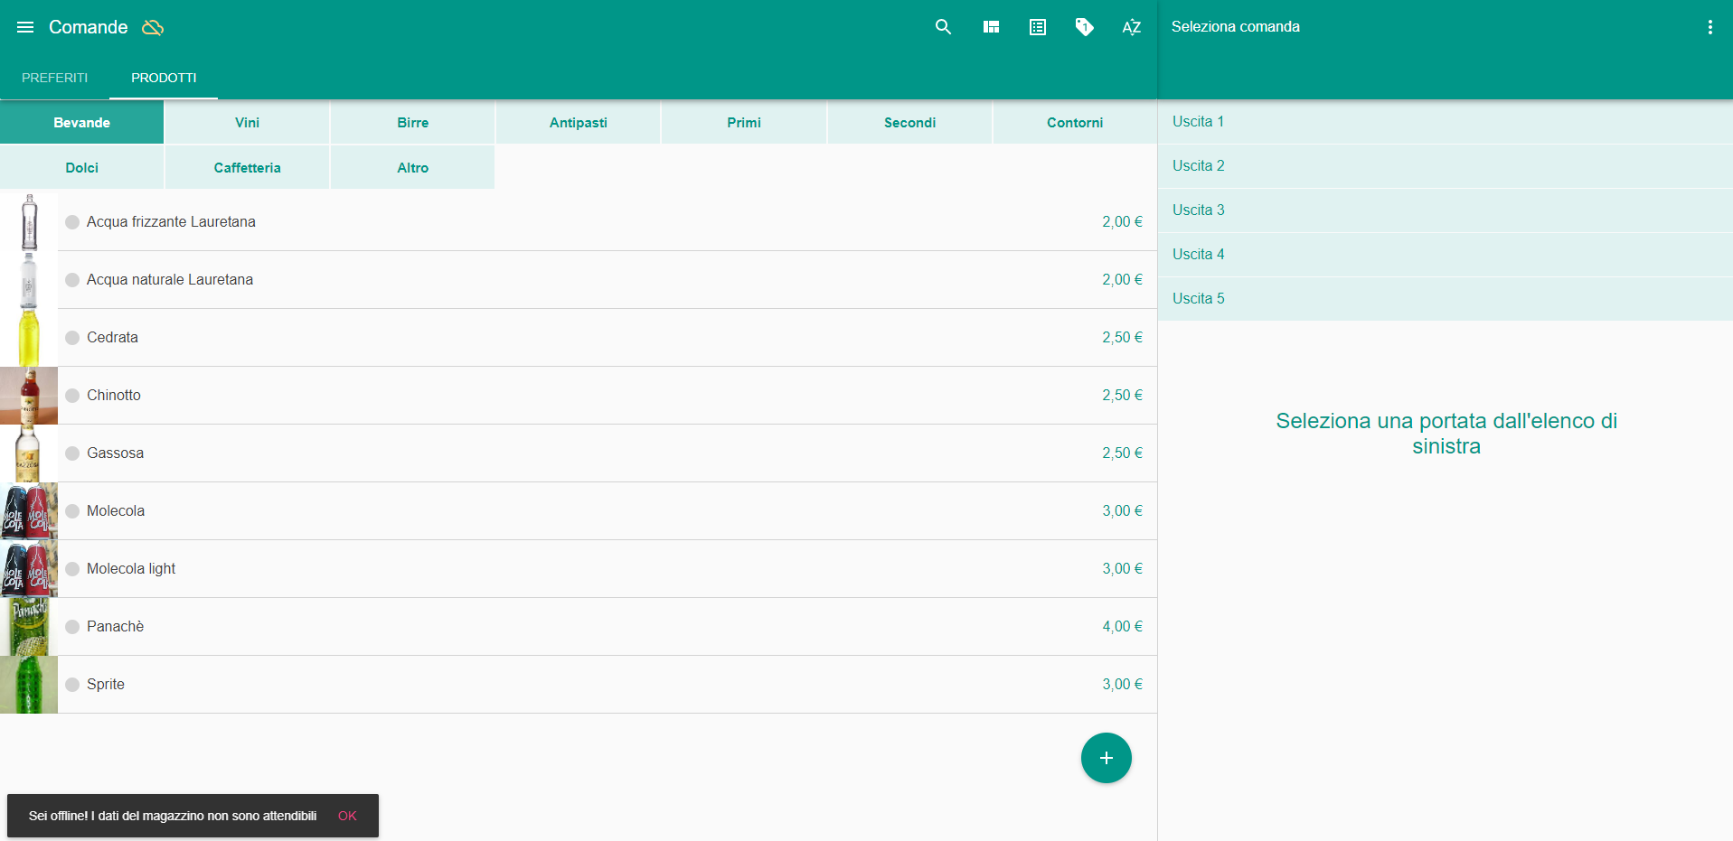This screenshot has width=1733, height=841.
Task: Open the three-dot options menu
Action: pyautogui.click(x=1709, y=27)
